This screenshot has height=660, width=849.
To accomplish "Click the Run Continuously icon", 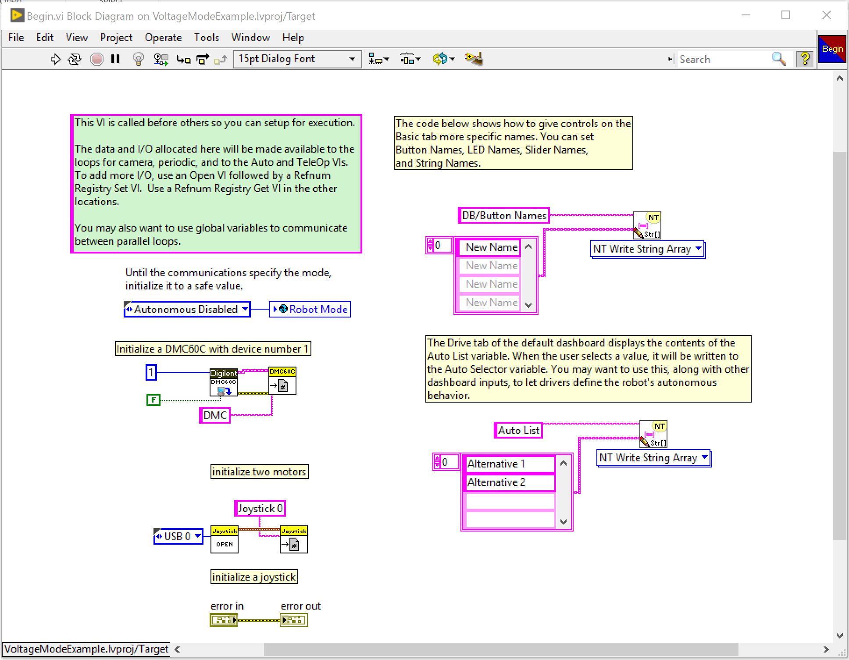I will [x=75, y=59].
